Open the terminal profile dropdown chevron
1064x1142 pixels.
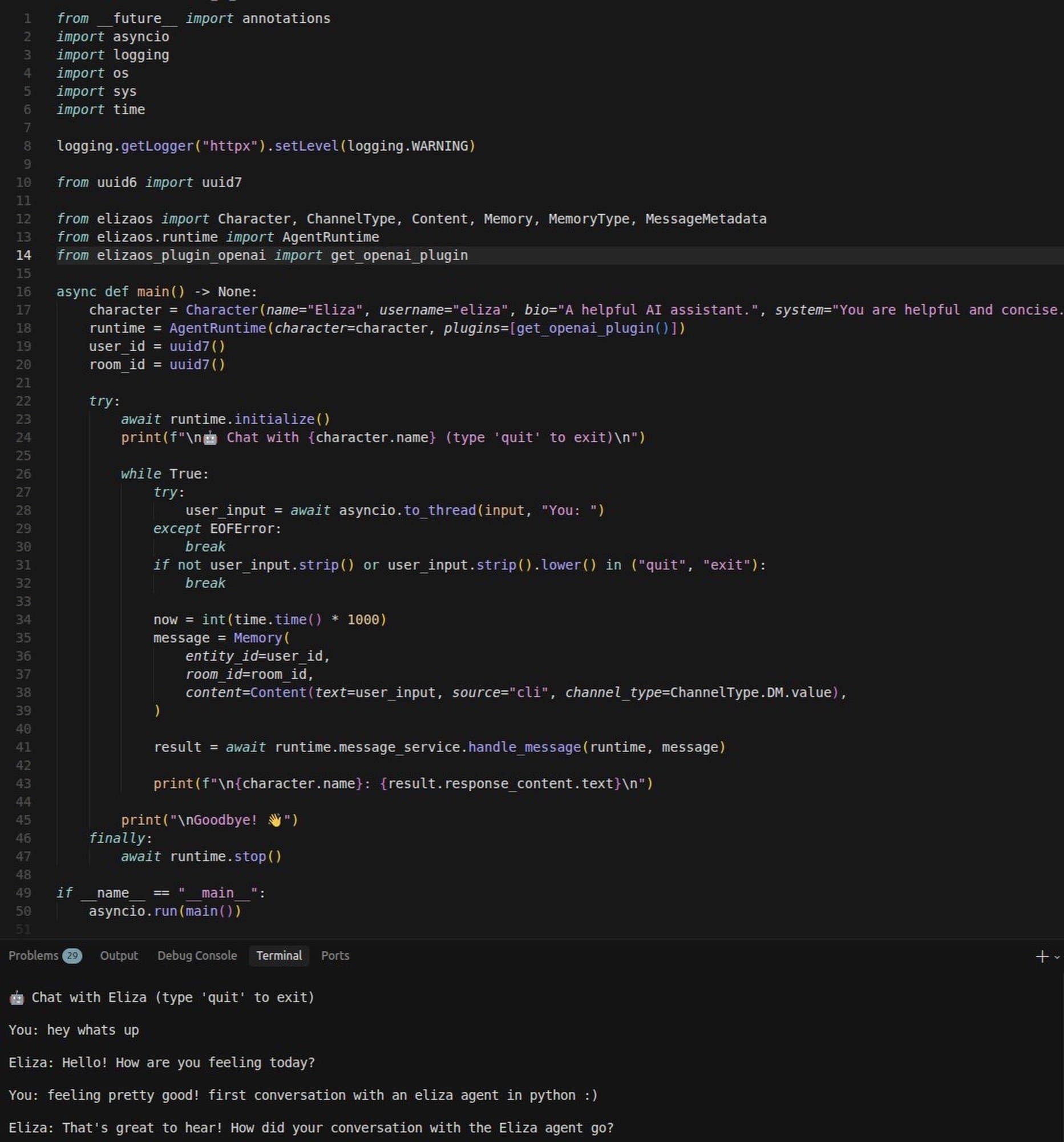point(1056,956)
